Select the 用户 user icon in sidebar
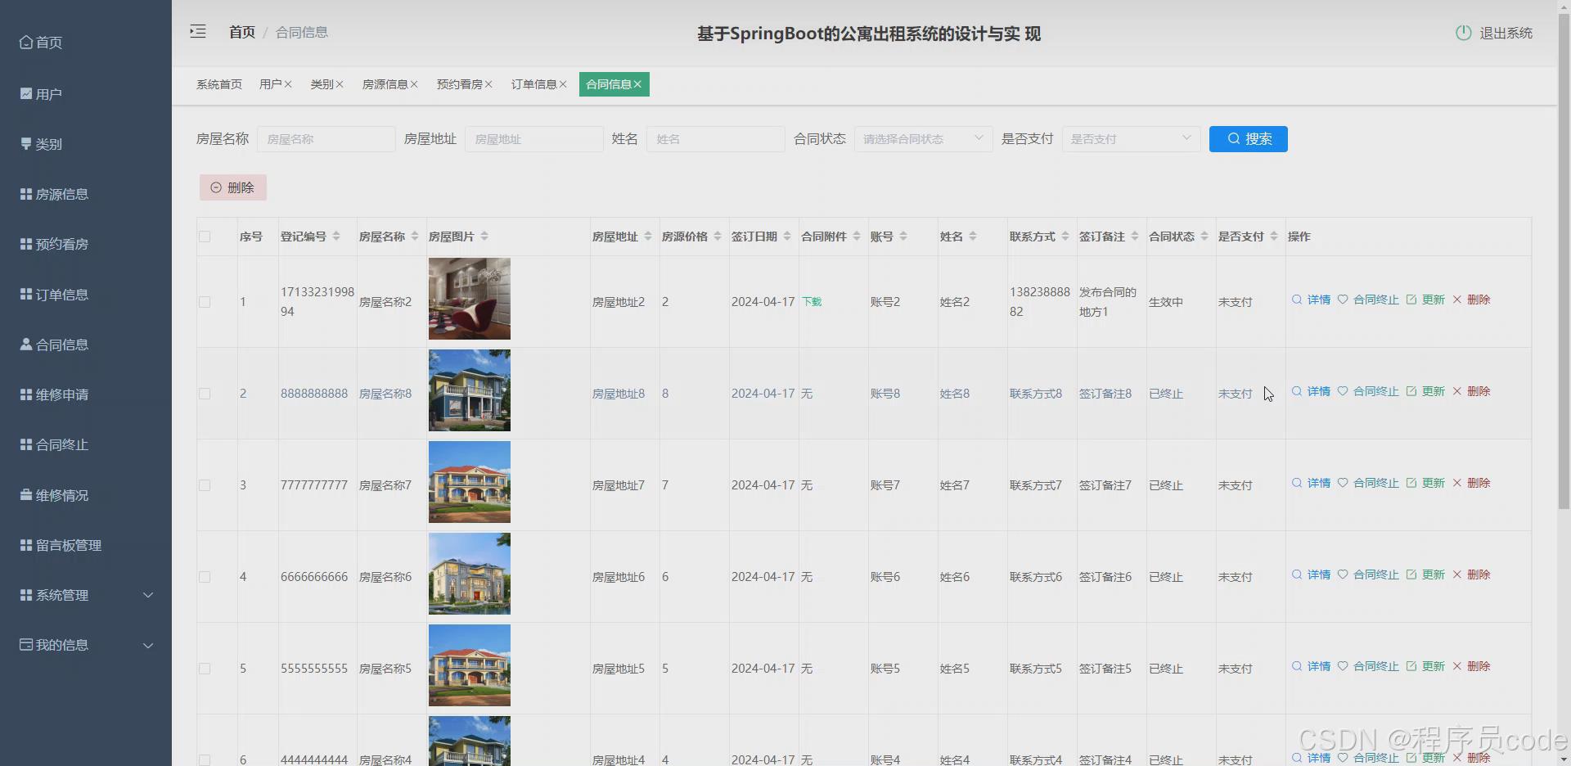Screen dimensions: 1571x766 25,93
